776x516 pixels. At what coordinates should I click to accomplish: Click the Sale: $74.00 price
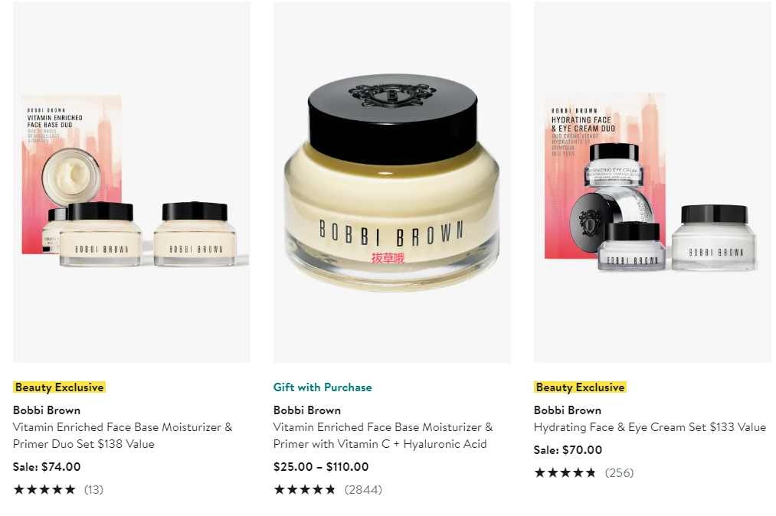[47, 466]
